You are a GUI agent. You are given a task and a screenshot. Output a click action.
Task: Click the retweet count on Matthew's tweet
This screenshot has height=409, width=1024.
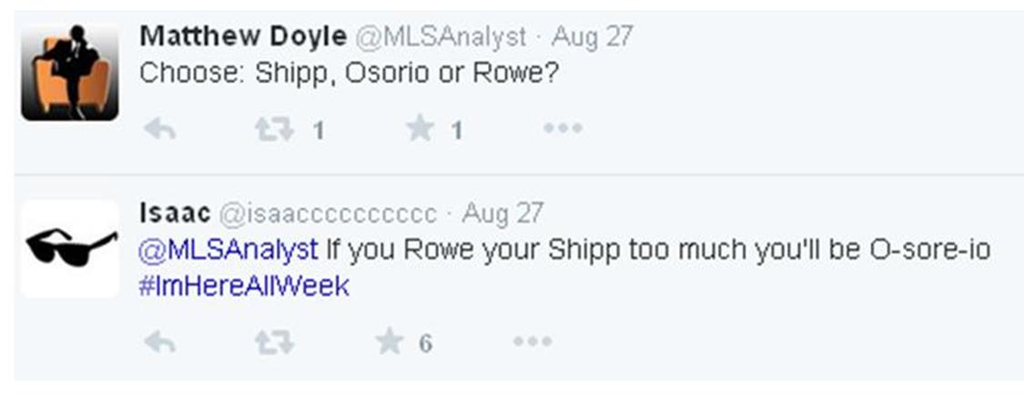pyautogui.click(x=319, y=131)
